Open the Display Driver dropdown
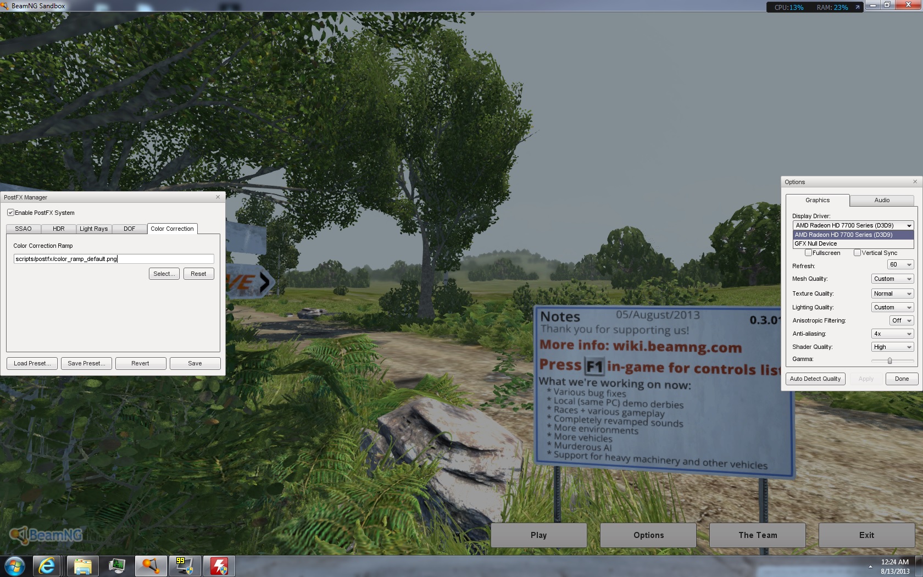The image size is (923, 577). [853, 225]
